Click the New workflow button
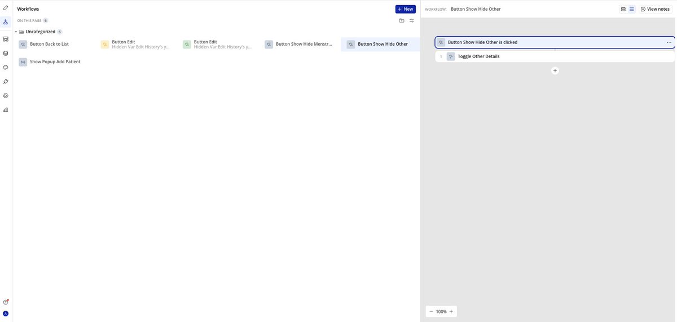Viewport: 677px width, 322px height. [x=405, y=9]
